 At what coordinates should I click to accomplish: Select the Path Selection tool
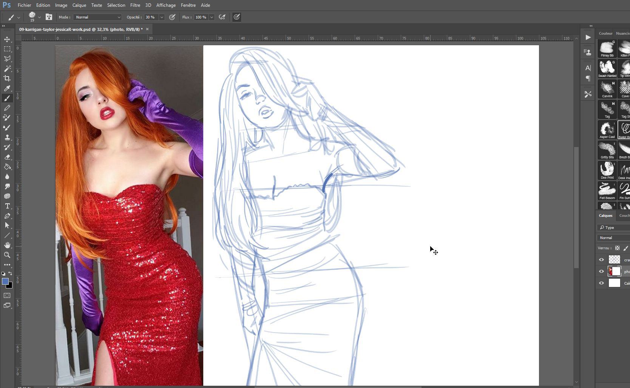tap(7, 225)
